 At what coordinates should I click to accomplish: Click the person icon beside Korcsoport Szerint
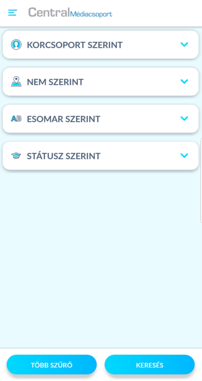click(x=16, y=45)
